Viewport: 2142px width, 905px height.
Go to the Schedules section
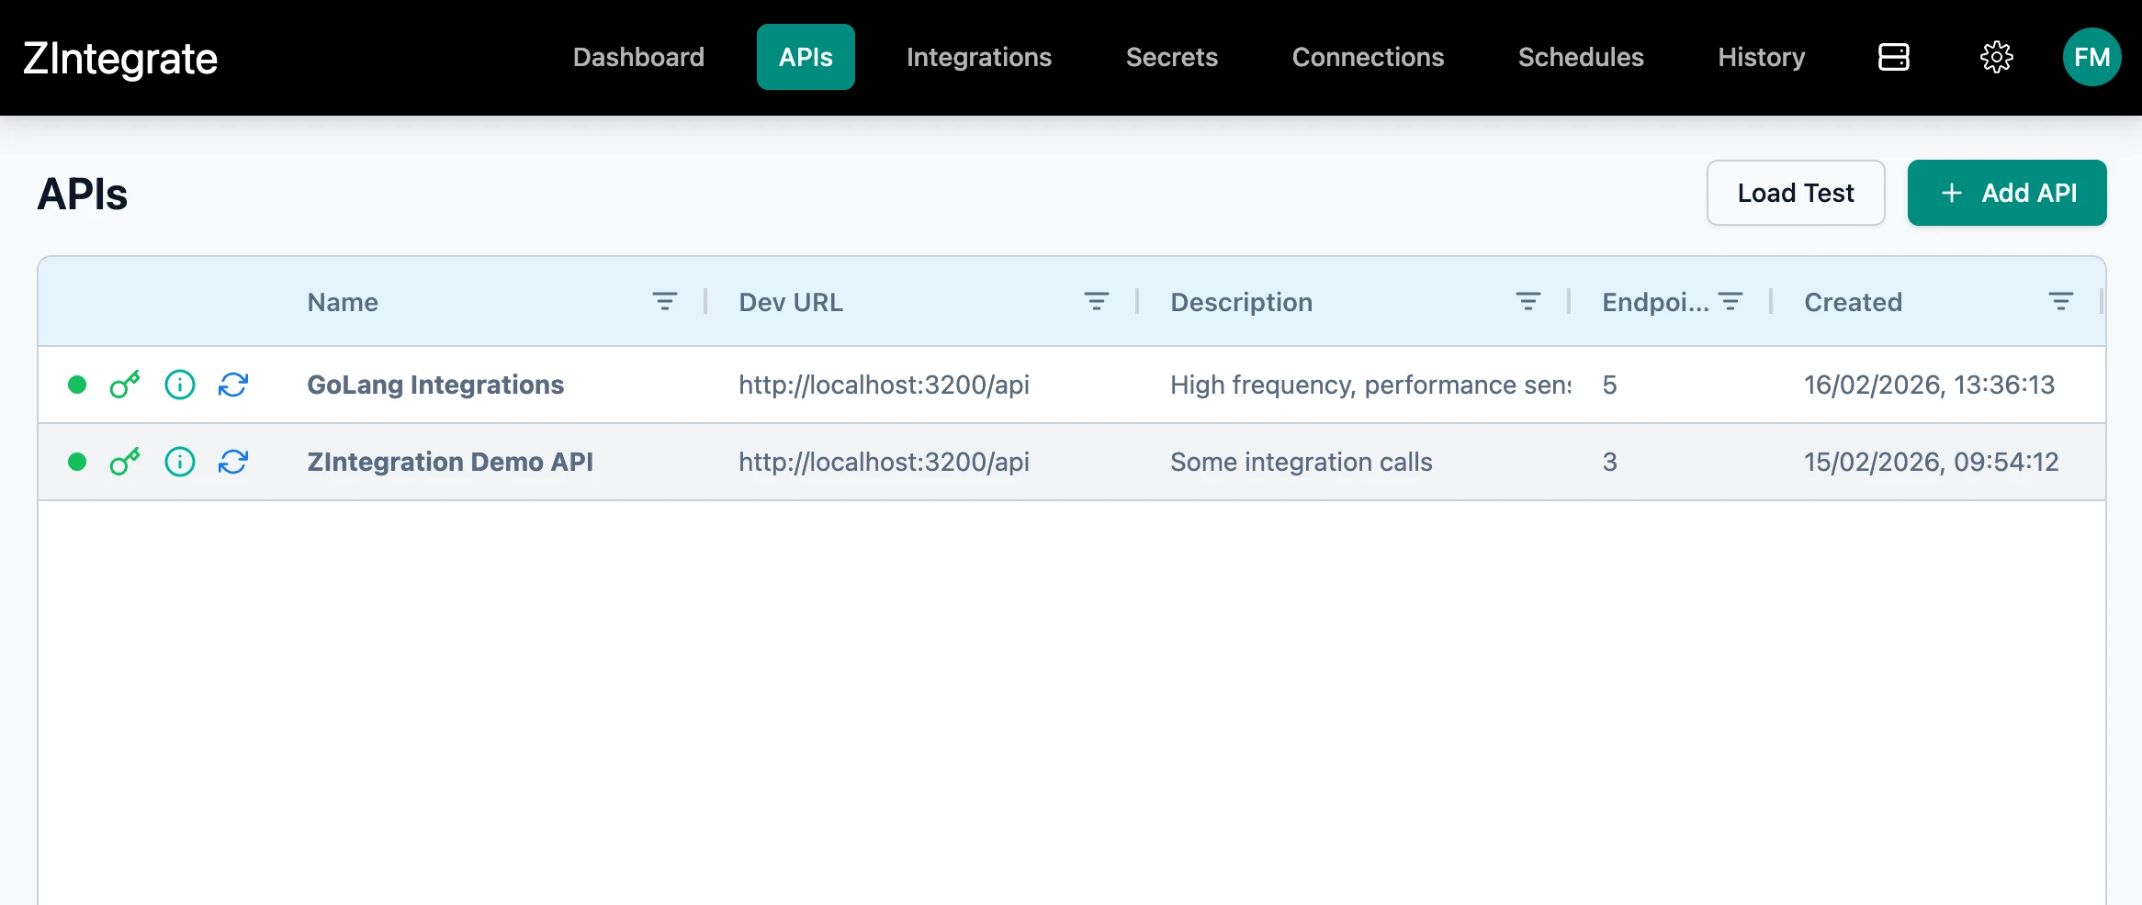tap(1580, 57)
